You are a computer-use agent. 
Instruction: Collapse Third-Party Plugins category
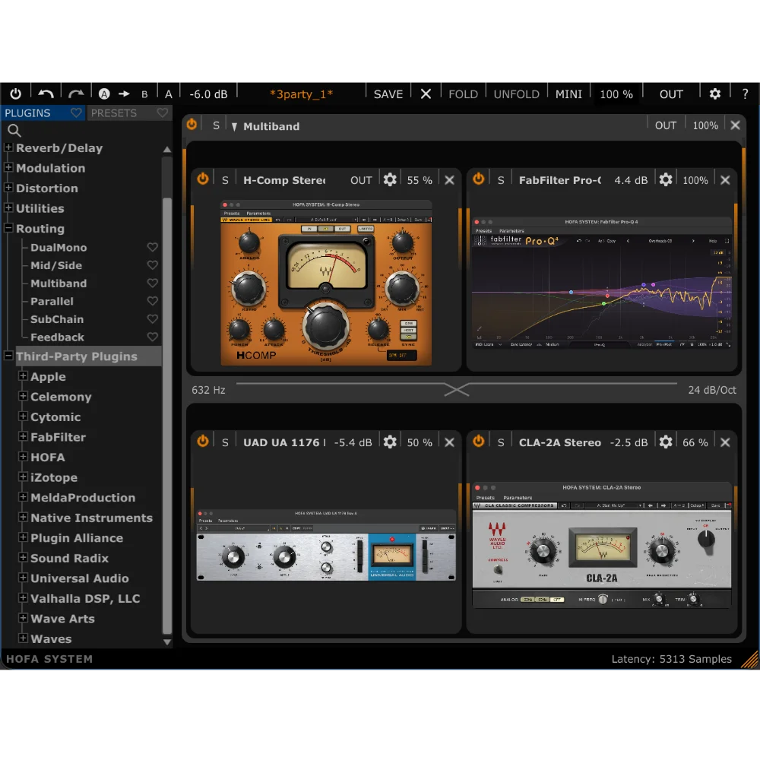(8, 355)
